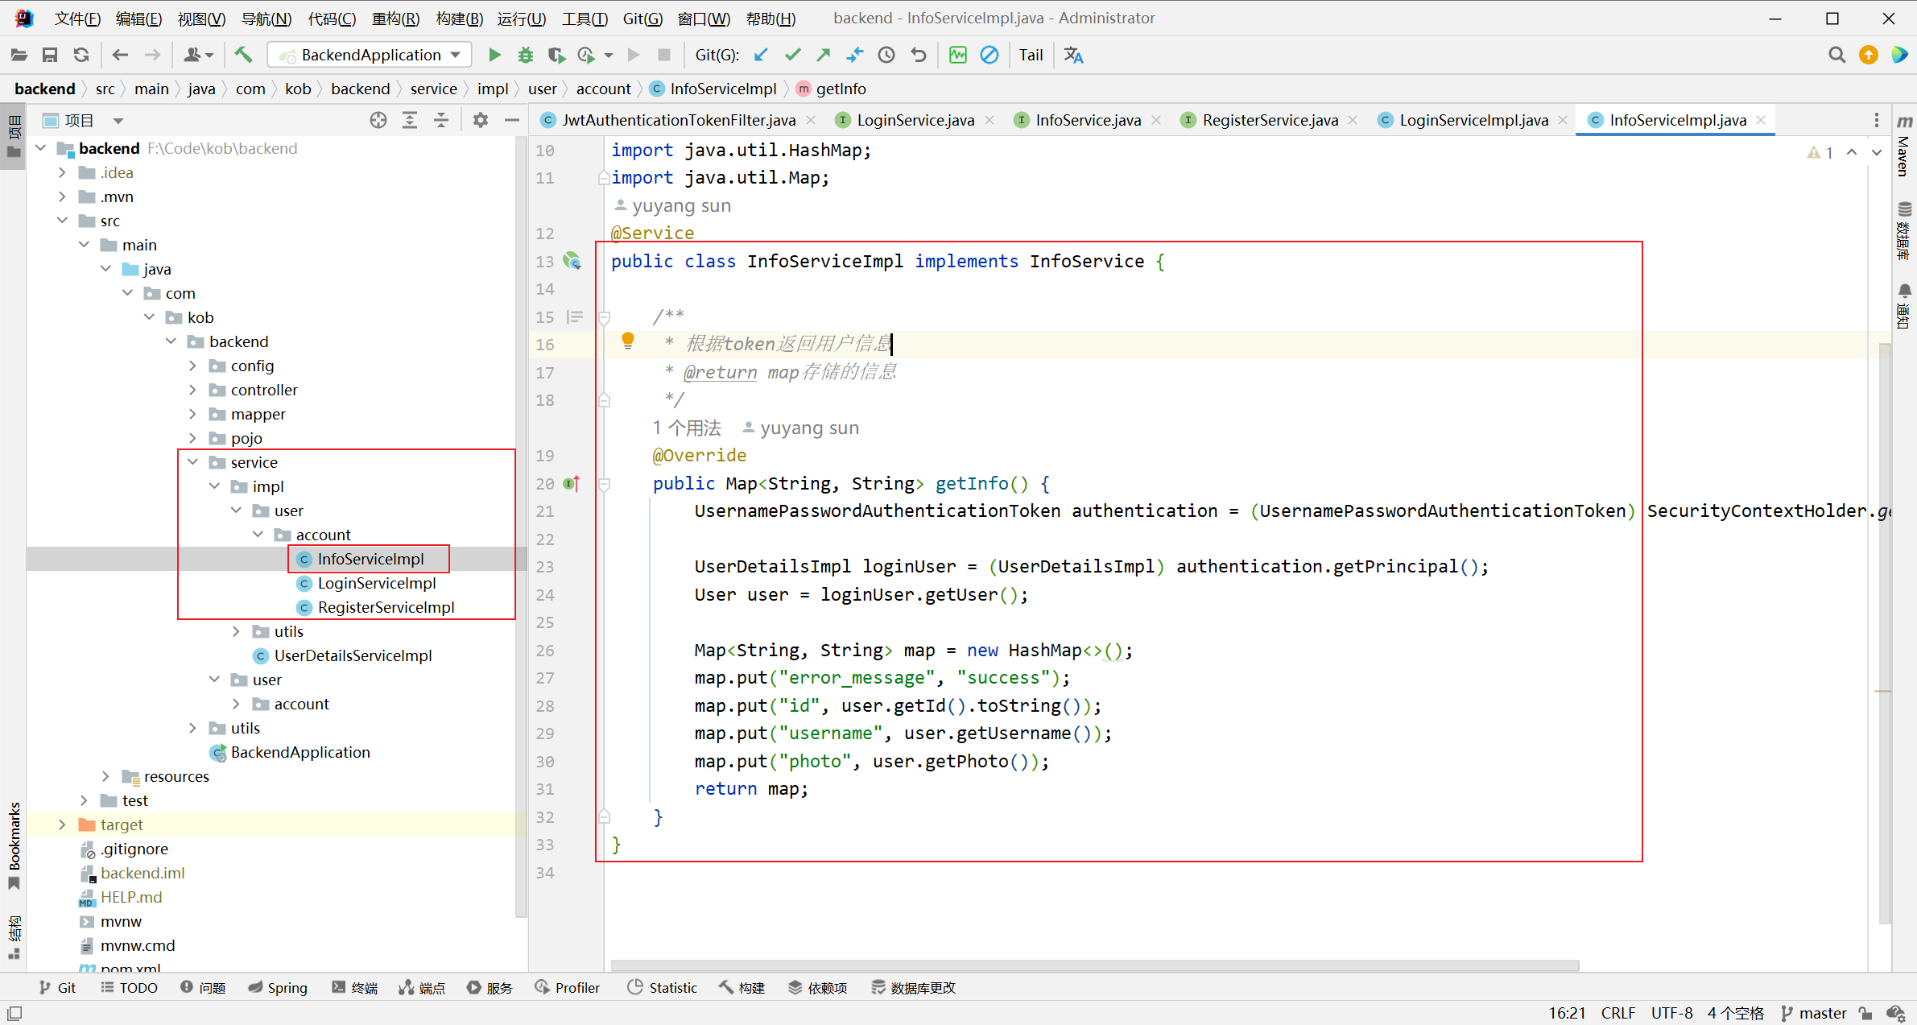Start debugging with the bug icon
Viewport: 1917px width, 1025px height.
pos(525,55)
